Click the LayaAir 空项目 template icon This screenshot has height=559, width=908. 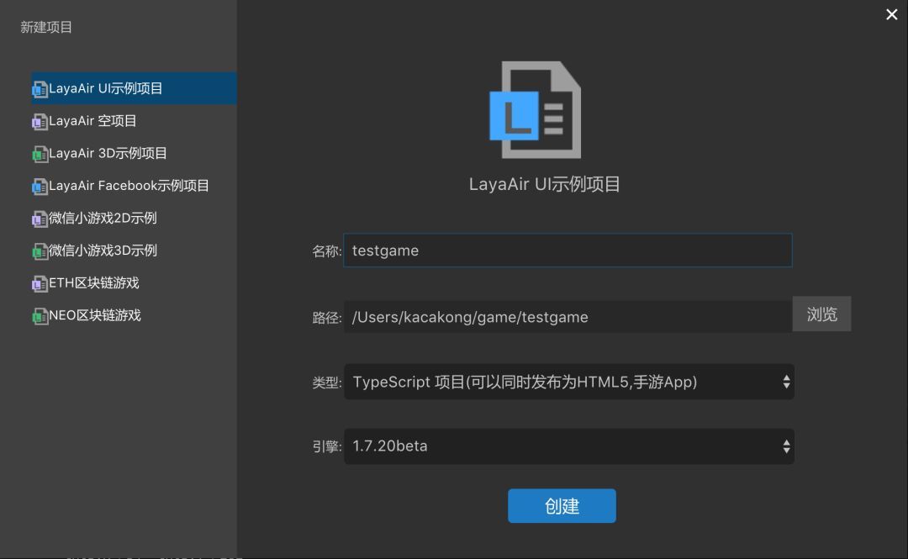point(40,121)
